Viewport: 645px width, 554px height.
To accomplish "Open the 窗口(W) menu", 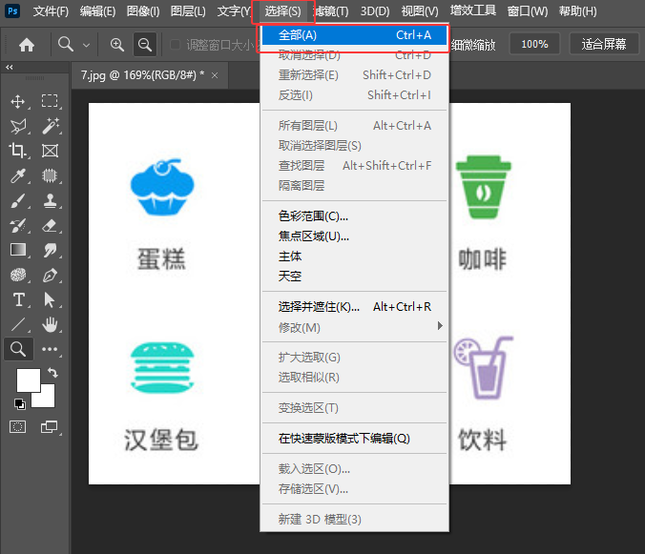I will [528, 11].
